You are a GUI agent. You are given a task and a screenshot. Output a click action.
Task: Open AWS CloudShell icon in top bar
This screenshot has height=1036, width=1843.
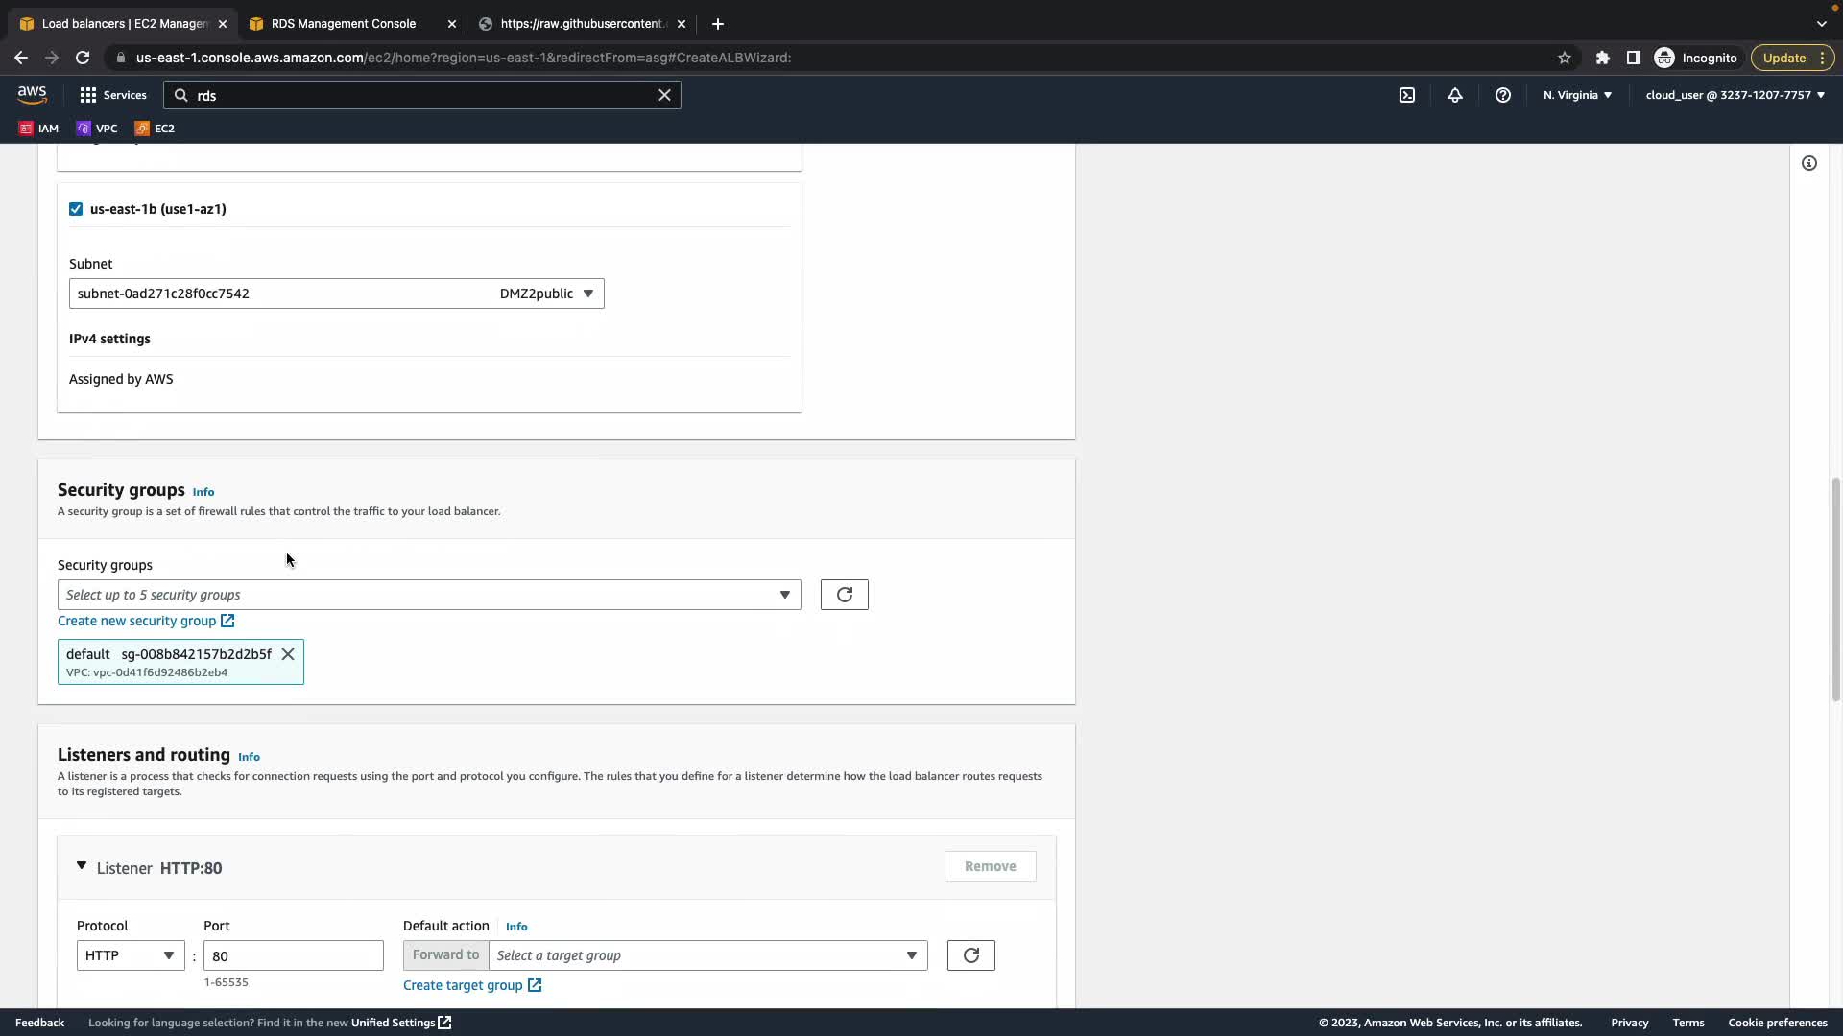pyautogui.click(x=1407, y=95)
